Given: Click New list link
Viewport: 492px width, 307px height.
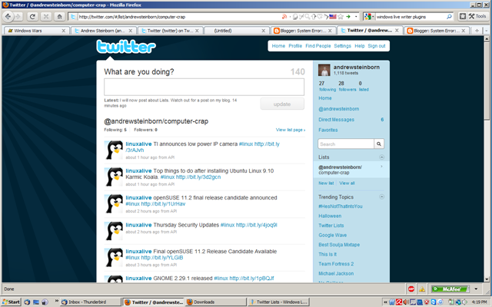Looking at the screenshot, I should point(326,183).
